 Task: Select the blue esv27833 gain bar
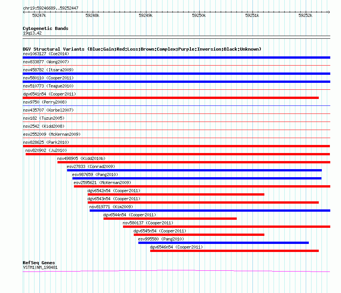point(194,170)
